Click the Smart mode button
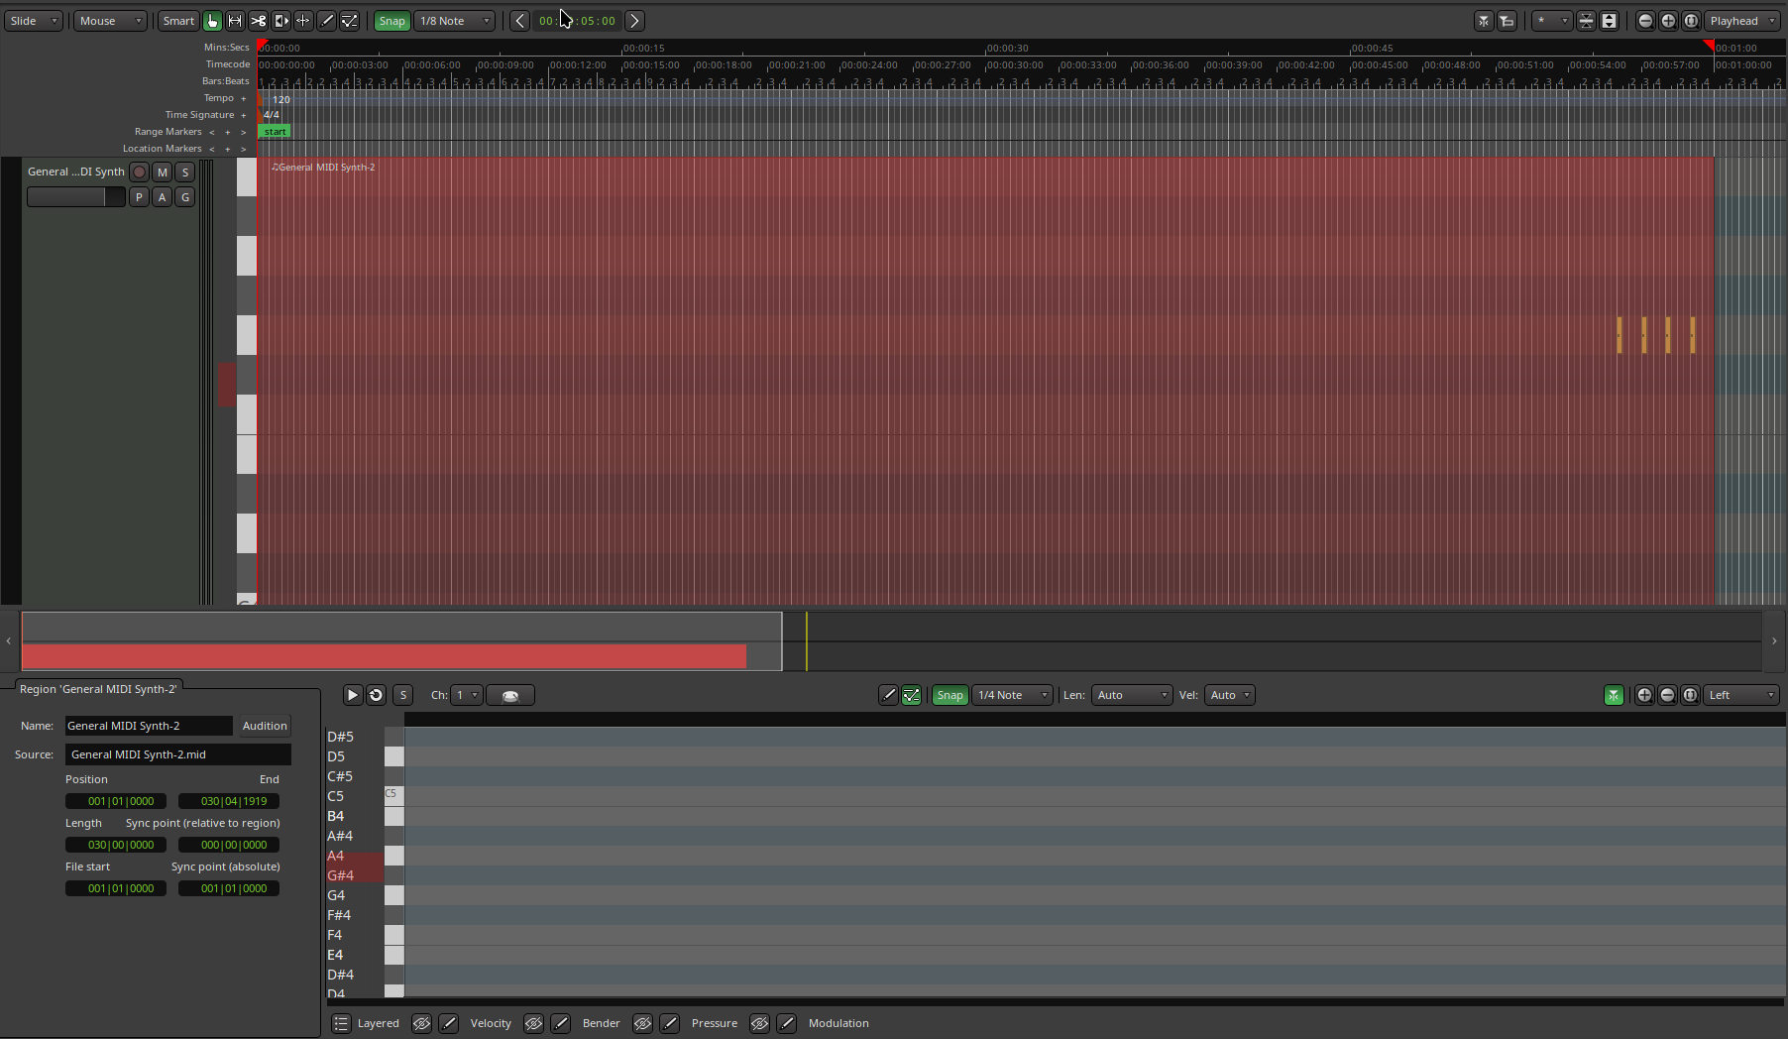Image resolution: width=1788 pixels, height=1039 pixels. [x=178, y=21]
